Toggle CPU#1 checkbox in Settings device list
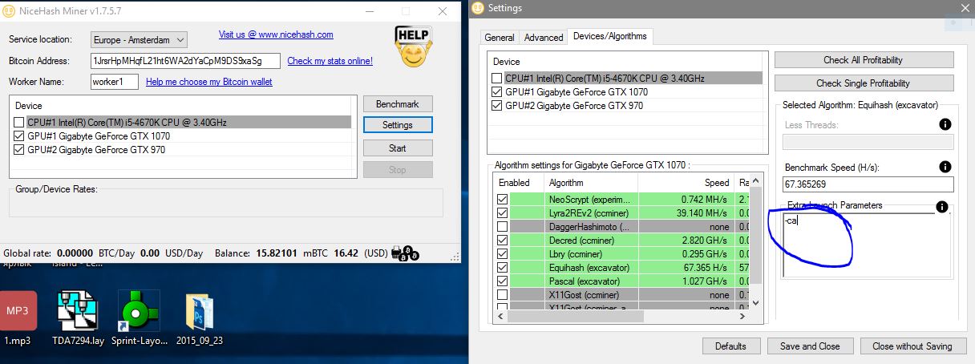 [x=497, y=79]
